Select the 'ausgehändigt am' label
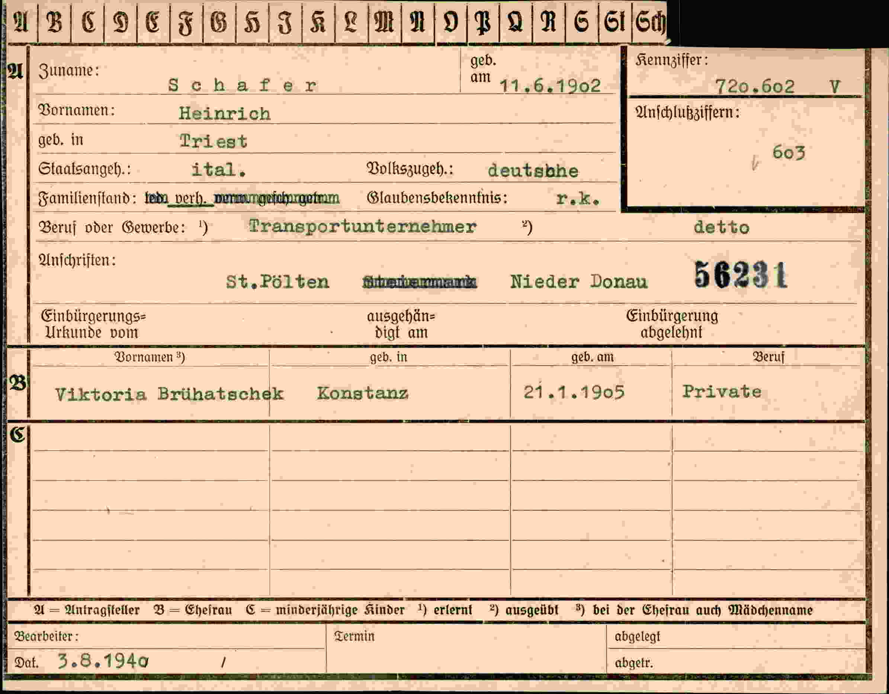Viewport: 889px width, 694px height. pyautogui.click(x=401, y=324)
